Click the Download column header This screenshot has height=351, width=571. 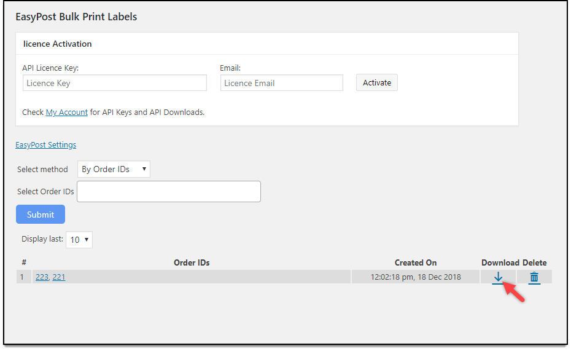pyautogui.click(x=500, y=263)
